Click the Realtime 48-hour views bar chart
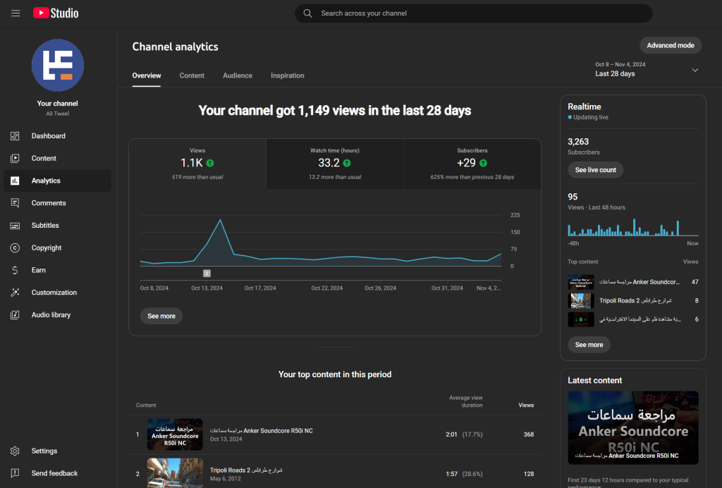722x488 pixels. (632, 227)
